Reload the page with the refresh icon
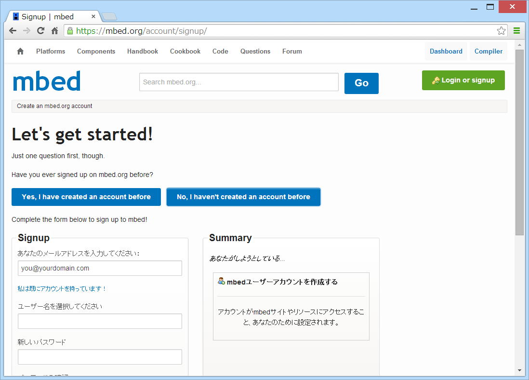 [x=40, y=31]
